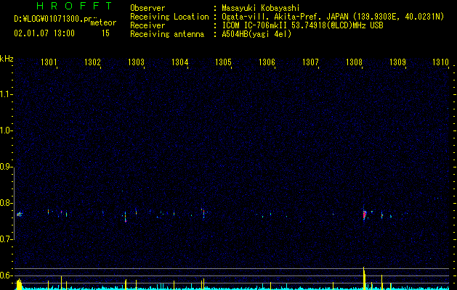Image resolution: width=457 pixels, height=290 pixels.
Task: Click the 1.1 kHz frequency axis label
Action: pyautogui.click(x=6, y=94)
